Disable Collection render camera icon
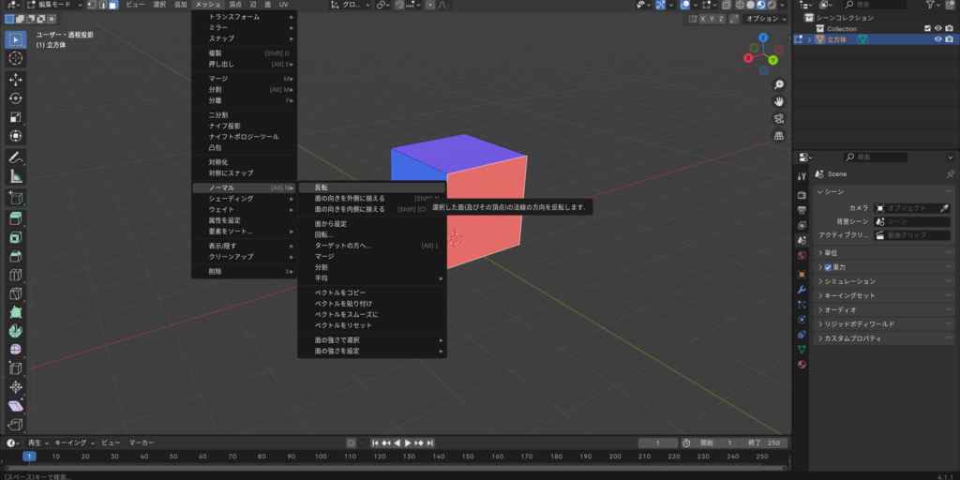Image resolution: width=960 pixels, height=480 pixels. [x=949, y=29]
